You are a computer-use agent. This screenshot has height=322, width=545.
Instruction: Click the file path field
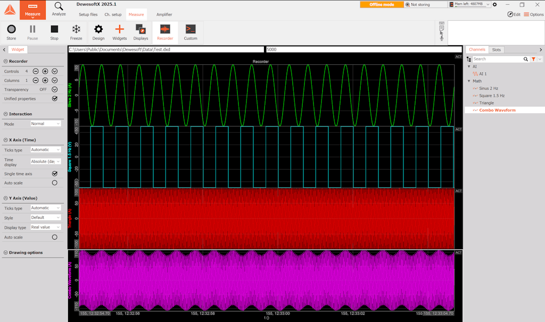tap(166, 49)
